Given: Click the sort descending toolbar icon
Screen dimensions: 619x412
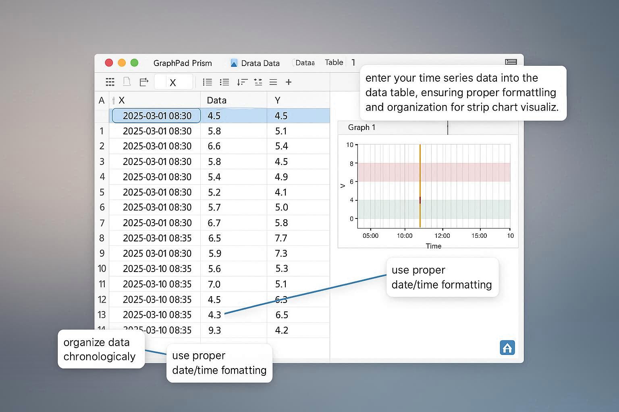Looking at the screenshot, I should click(x=242, y=82).
